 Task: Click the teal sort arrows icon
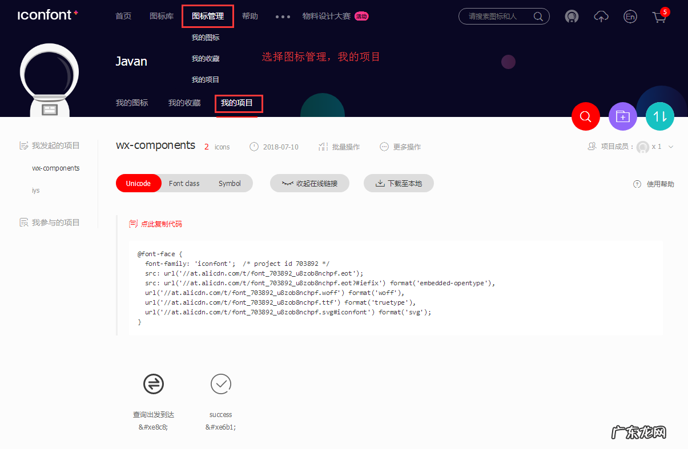tap(659, 116)
